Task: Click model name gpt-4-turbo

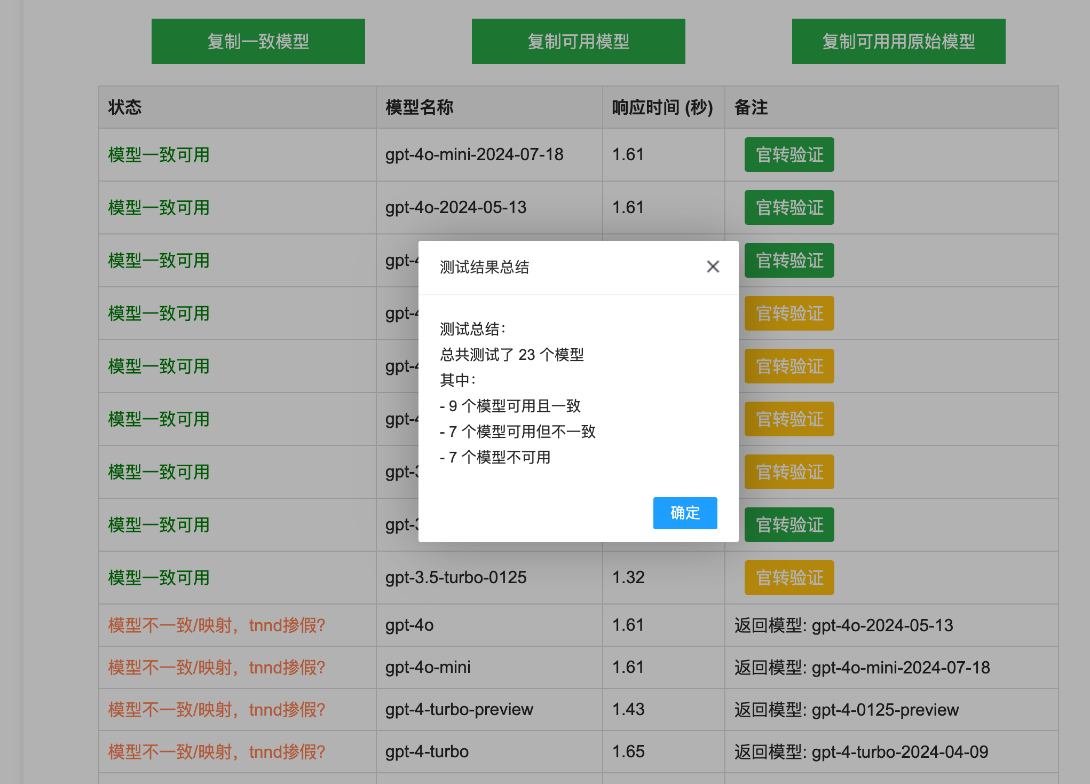Action: pyautogui.click(x=426, y=752)
